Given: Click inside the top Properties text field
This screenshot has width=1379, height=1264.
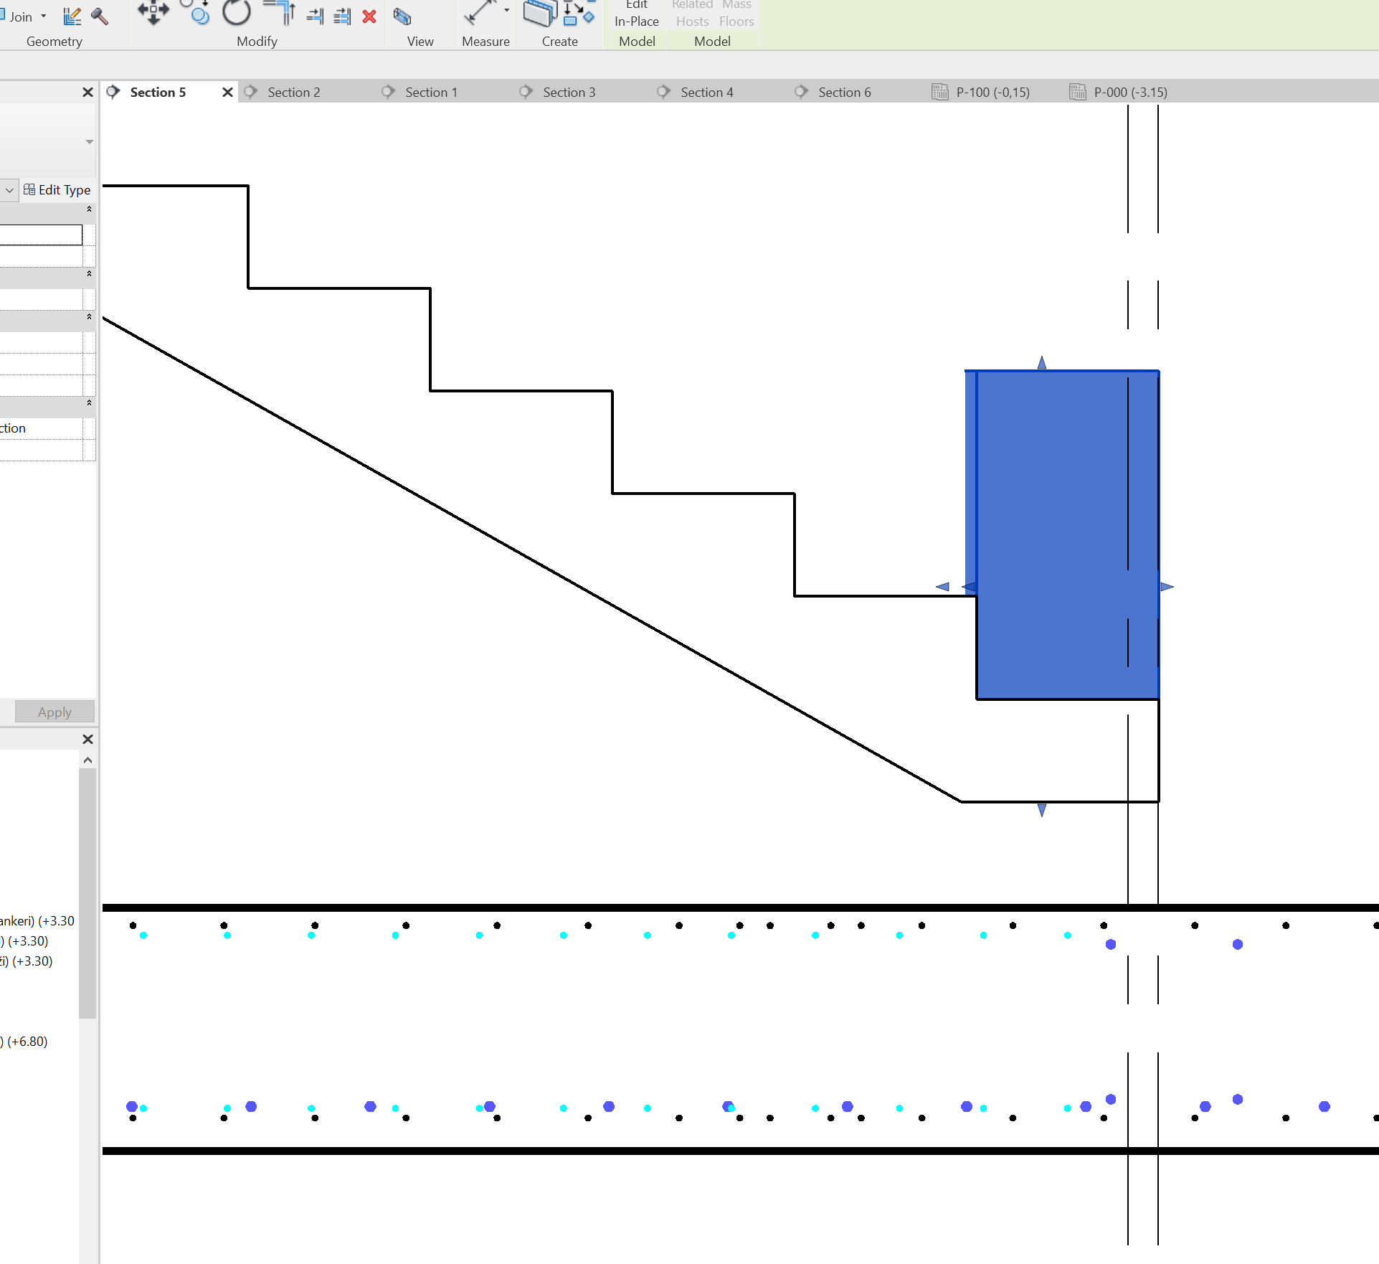Looking at the screenshot, I should coord(41,234).
